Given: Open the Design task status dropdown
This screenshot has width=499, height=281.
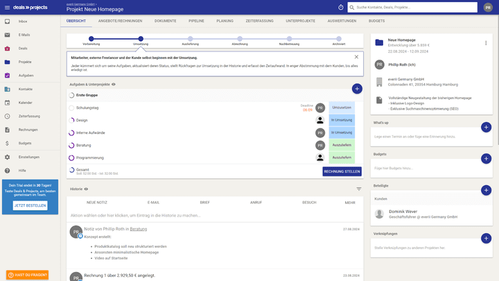Looking at the screenshot, I should point(342,120).
